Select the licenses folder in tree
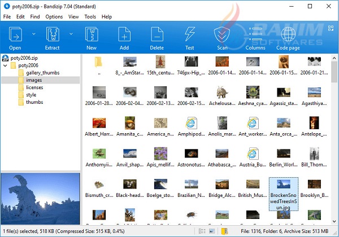This screenshot has width=339, height=237. click(34, 87)
